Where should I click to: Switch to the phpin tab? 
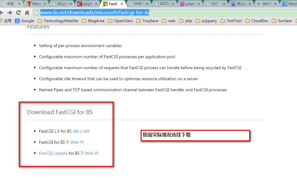(190, 4)
